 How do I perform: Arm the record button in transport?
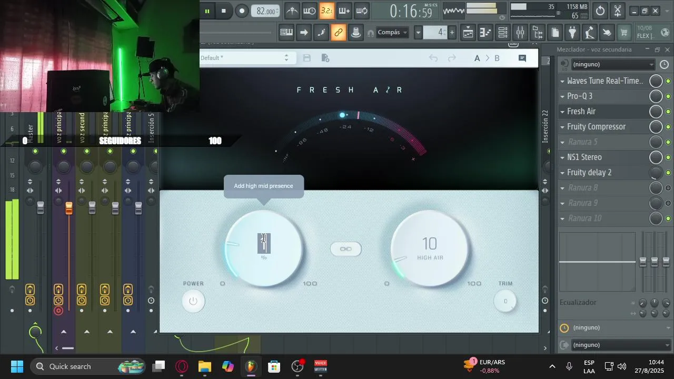point(242,11)
